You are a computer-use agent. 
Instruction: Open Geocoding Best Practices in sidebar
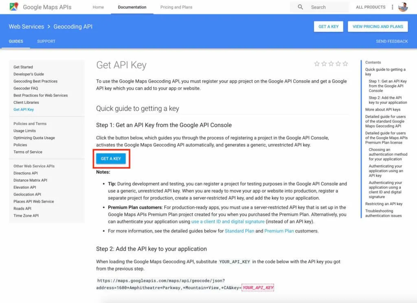(x=35, y=81)
